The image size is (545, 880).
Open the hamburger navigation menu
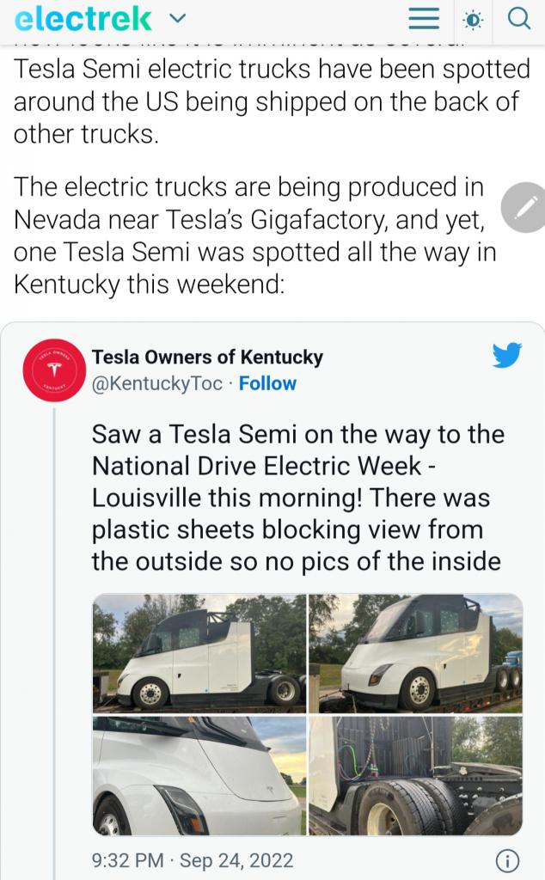click(423, 19)
